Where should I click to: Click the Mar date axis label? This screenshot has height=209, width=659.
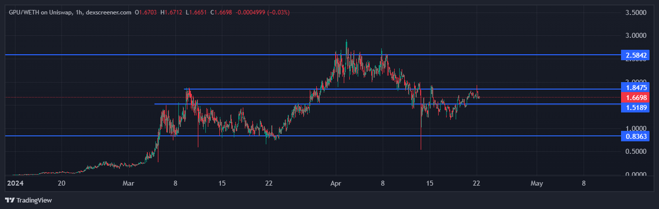click(x=128, y=184)
